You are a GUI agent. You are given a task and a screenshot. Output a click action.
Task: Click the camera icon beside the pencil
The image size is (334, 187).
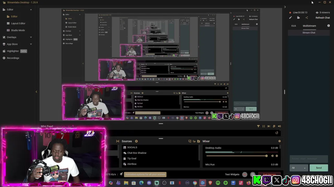click(299, 18)
